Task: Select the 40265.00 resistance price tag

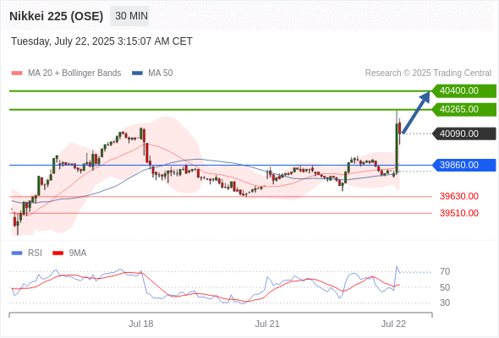Action: [x=464, y=109]
